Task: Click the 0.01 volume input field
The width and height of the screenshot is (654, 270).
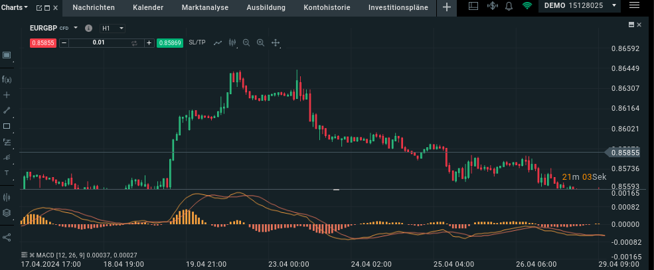Action: [99, 43]
